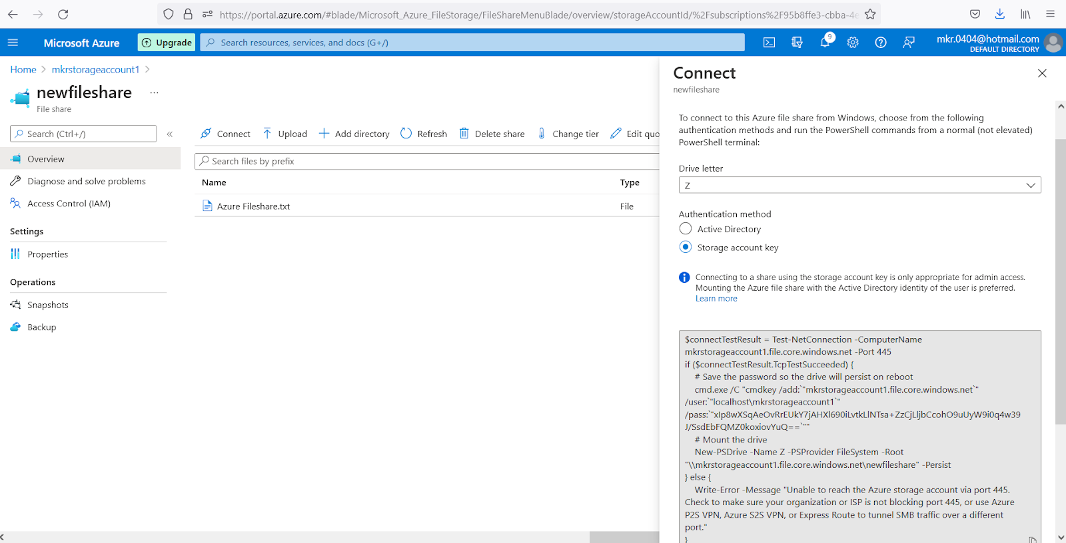The height and width of the screenshot is (543, 1066).
Task: Click the PowerShell script text box
Action: 859,437
